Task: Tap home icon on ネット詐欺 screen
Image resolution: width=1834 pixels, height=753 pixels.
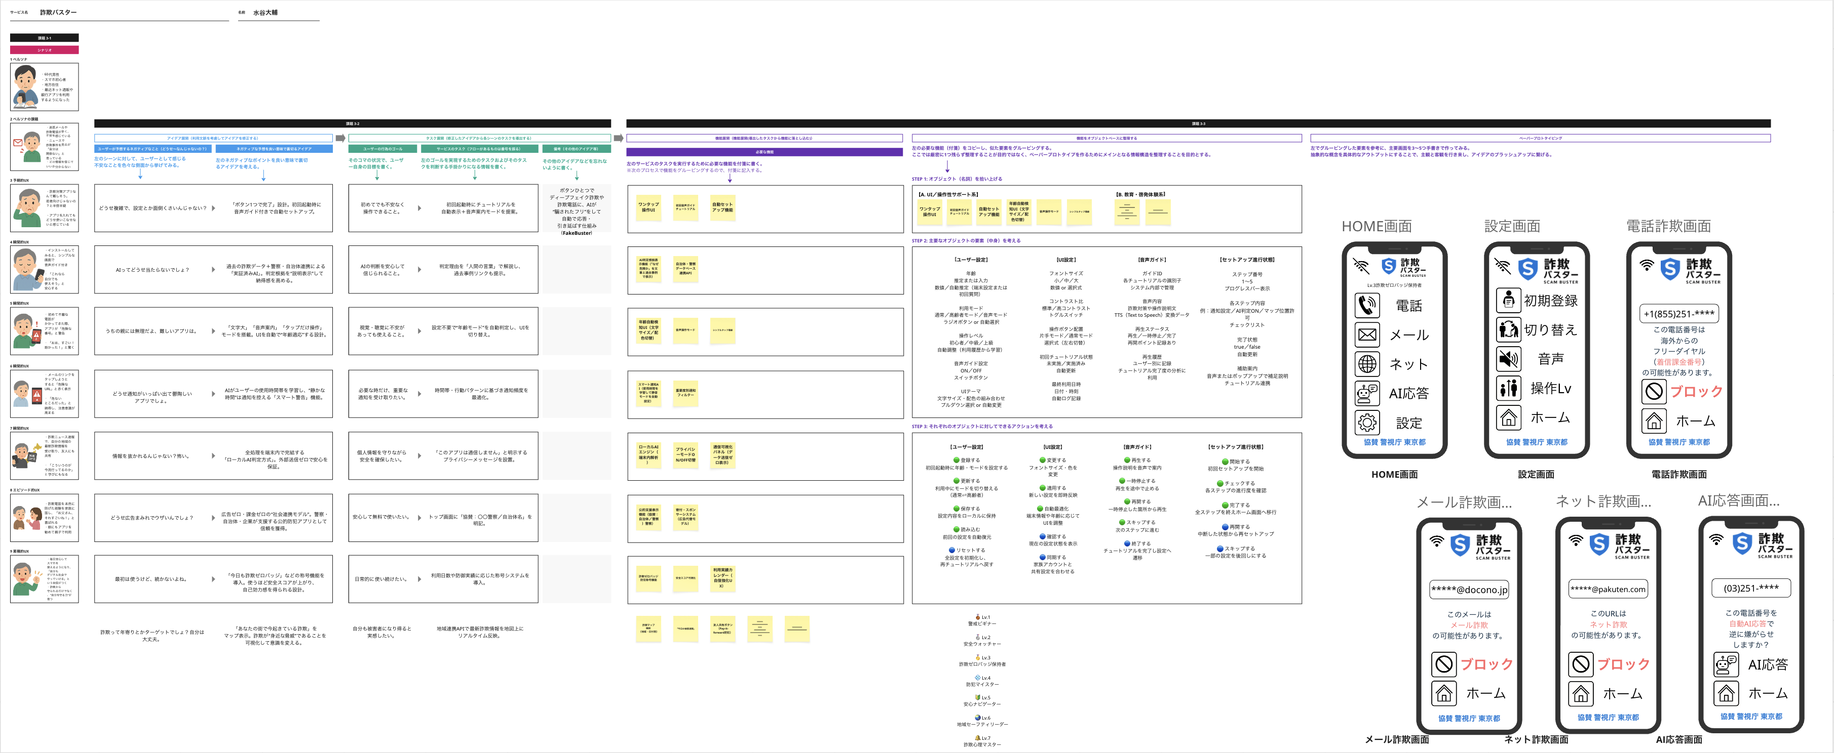Action: coord(1581,693)
